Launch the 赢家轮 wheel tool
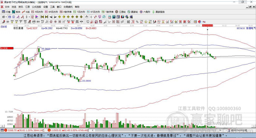The image size is (256, 138). (x=133, y=12)
